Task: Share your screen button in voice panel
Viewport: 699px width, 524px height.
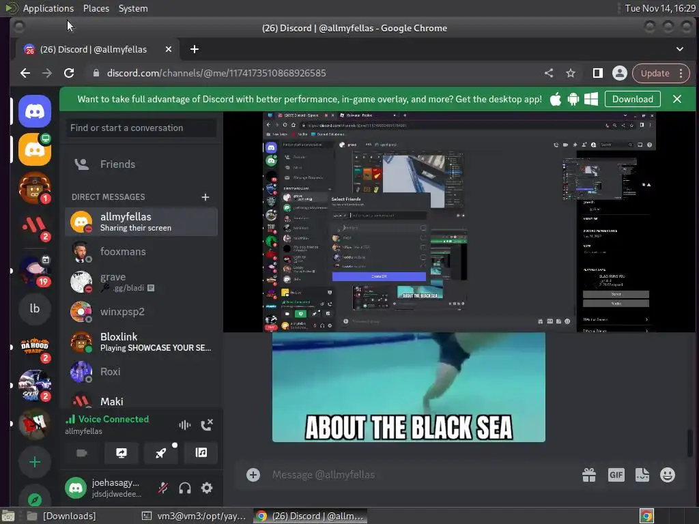Action: pyautogui.click(x=122, y=453)
